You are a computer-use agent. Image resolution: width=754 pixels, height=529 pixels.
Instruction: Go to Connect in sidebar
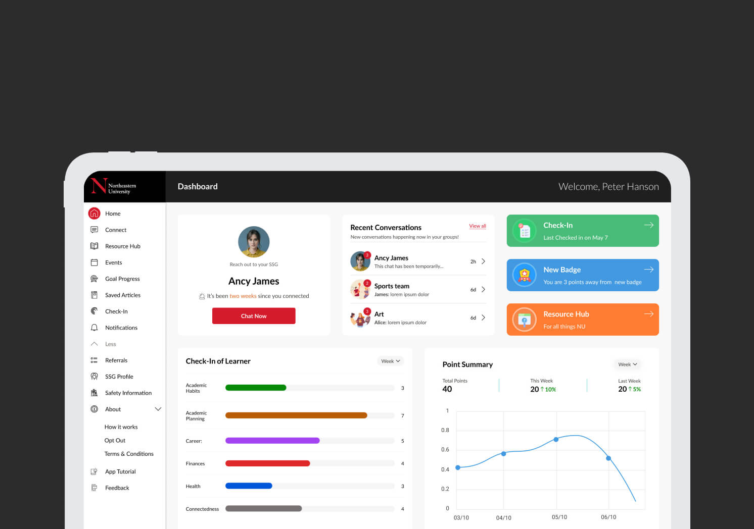[x=116, y=230]
